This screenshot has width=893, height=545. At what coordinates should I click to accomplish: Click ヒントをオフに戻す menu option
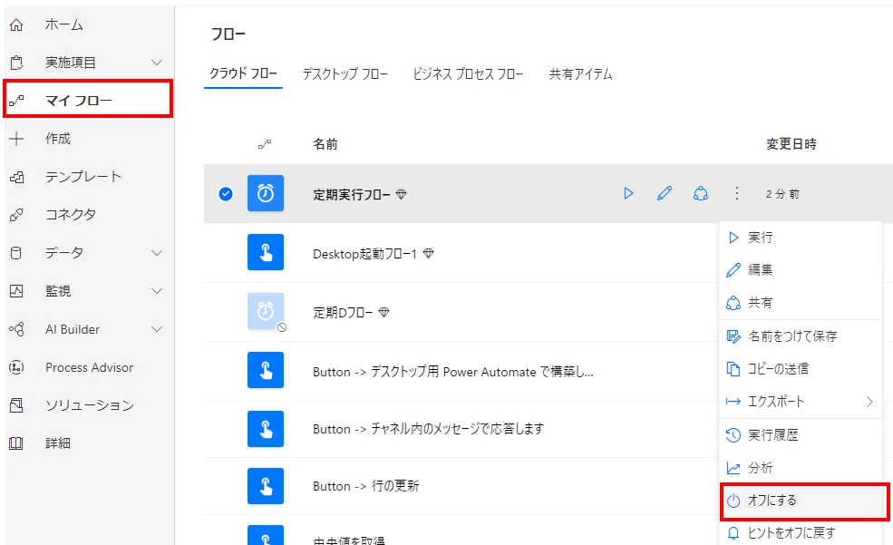click(791, 532)
